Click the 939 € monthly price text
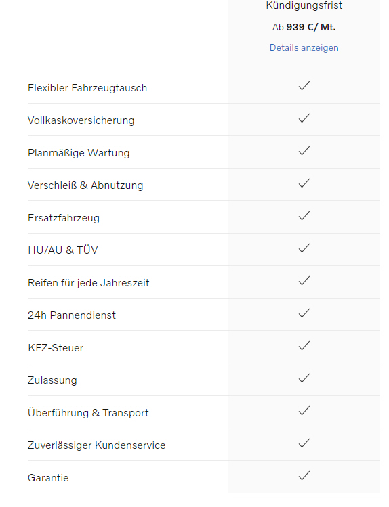Viewport: 389px width, 507px height. 304,27
